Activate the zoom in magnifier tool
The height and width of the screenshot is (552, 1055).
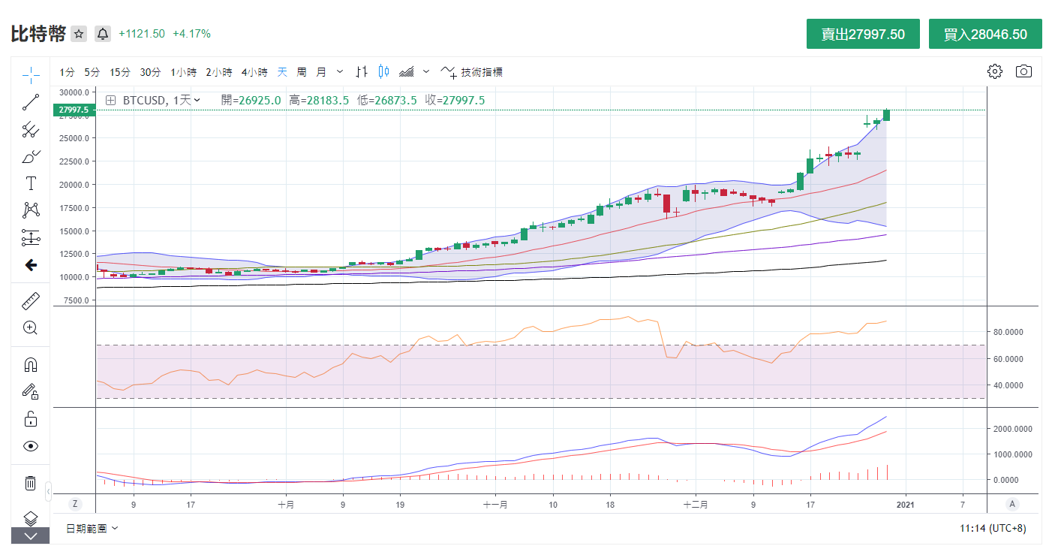(31, 328)
